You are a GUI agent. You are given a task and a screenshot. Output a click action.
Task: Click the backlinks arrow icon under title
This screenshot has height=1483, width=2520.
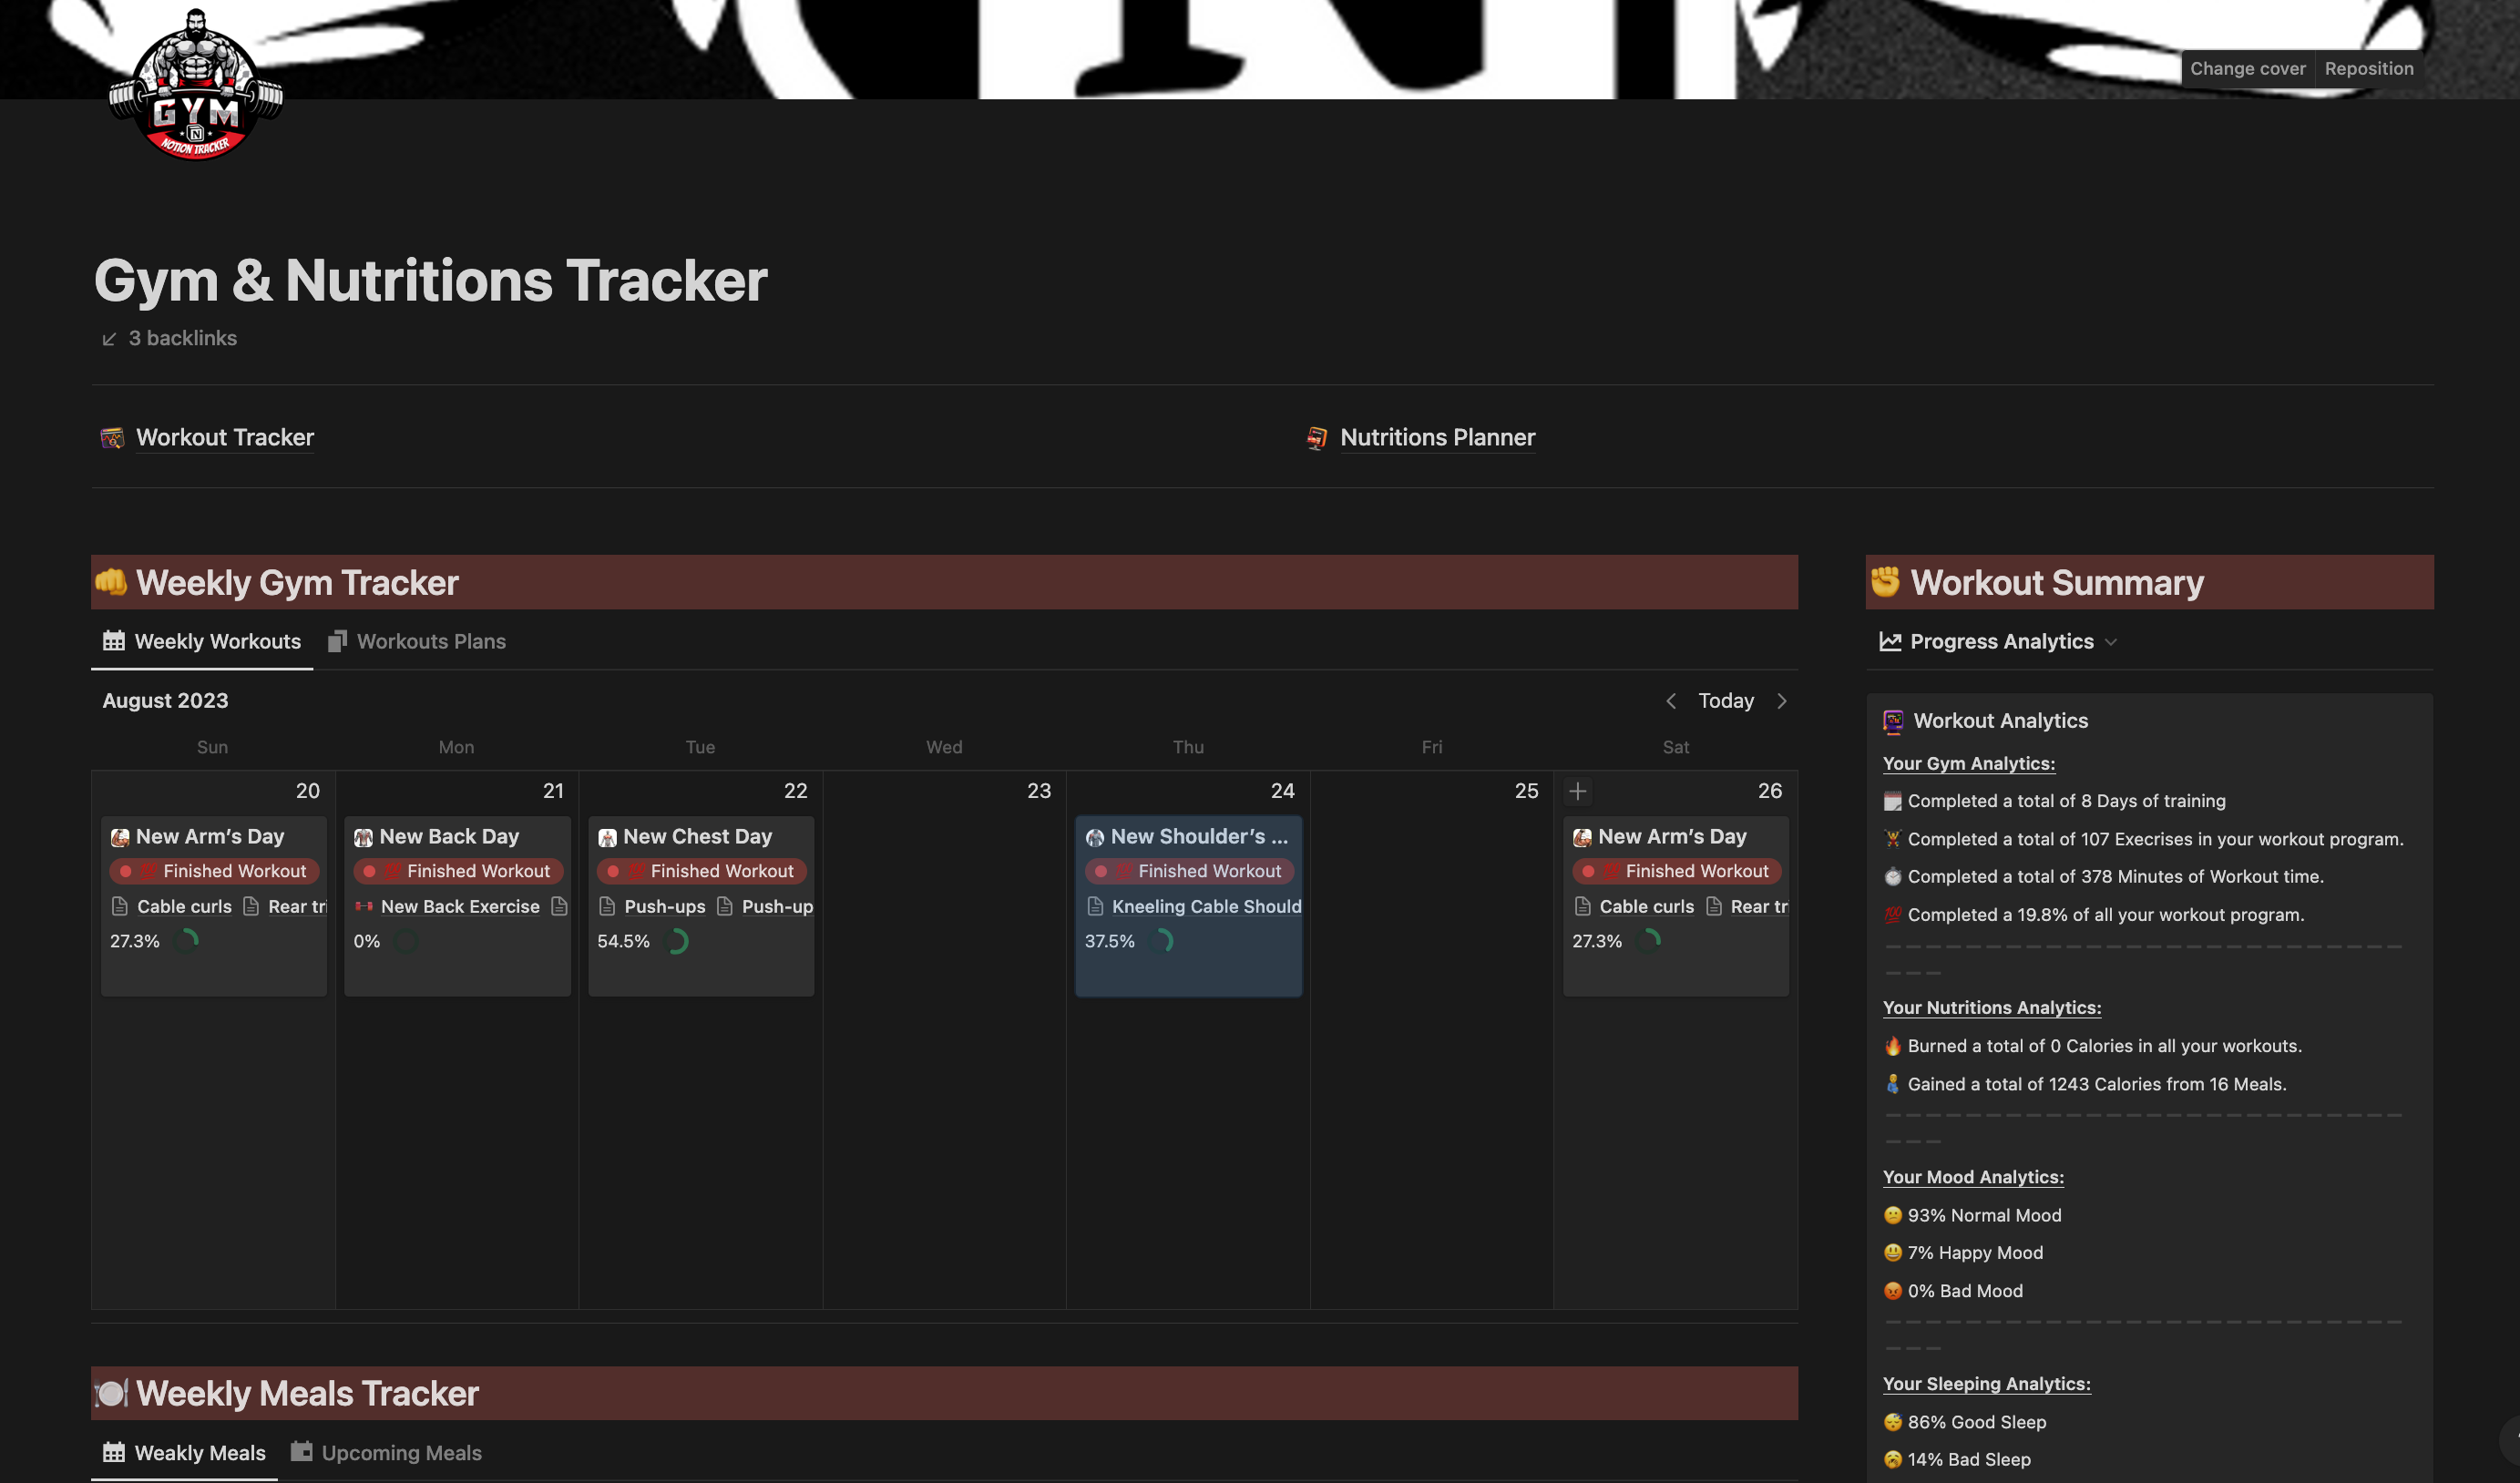coord(109,339)
